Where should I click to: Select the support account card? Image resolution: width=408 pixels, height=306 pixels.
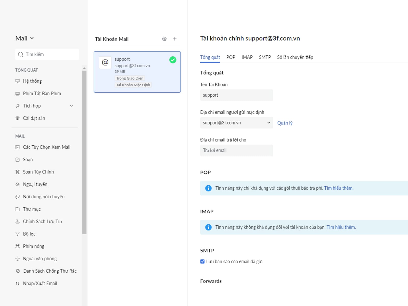[137, 72]
